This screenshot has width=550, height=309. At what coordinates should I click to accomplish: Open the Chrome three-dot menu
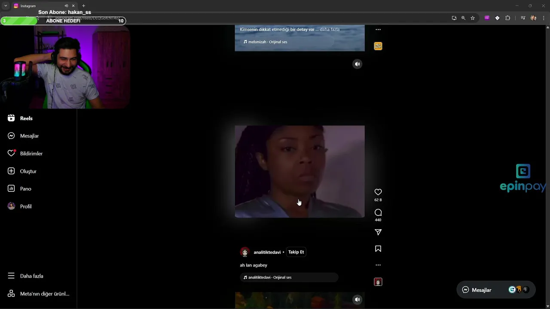(544, 18)
